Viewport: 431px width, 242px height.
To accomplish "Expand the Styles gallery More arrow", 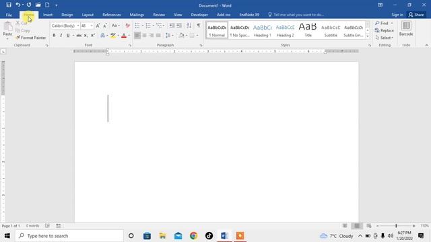I will (x=368, y=36).
